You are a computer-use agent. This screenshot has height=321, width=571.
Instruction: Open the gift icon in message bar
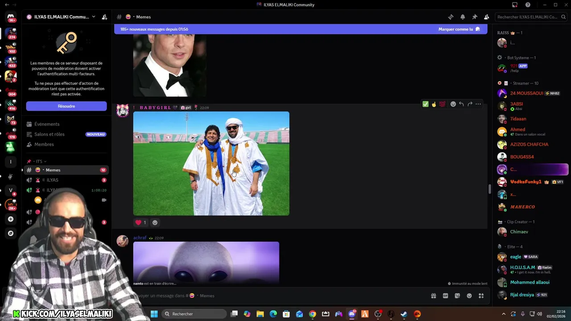433,296
